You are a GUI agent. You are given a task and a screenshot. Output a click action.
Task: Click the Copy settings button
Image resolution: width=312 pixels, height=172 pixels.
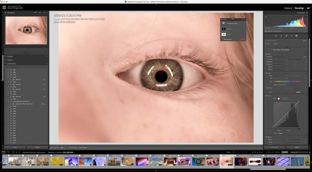(x=15, y=147)
